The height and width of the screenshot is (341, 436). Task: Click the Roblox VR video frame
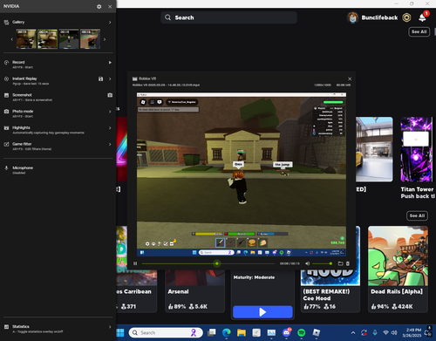point(242,174)
